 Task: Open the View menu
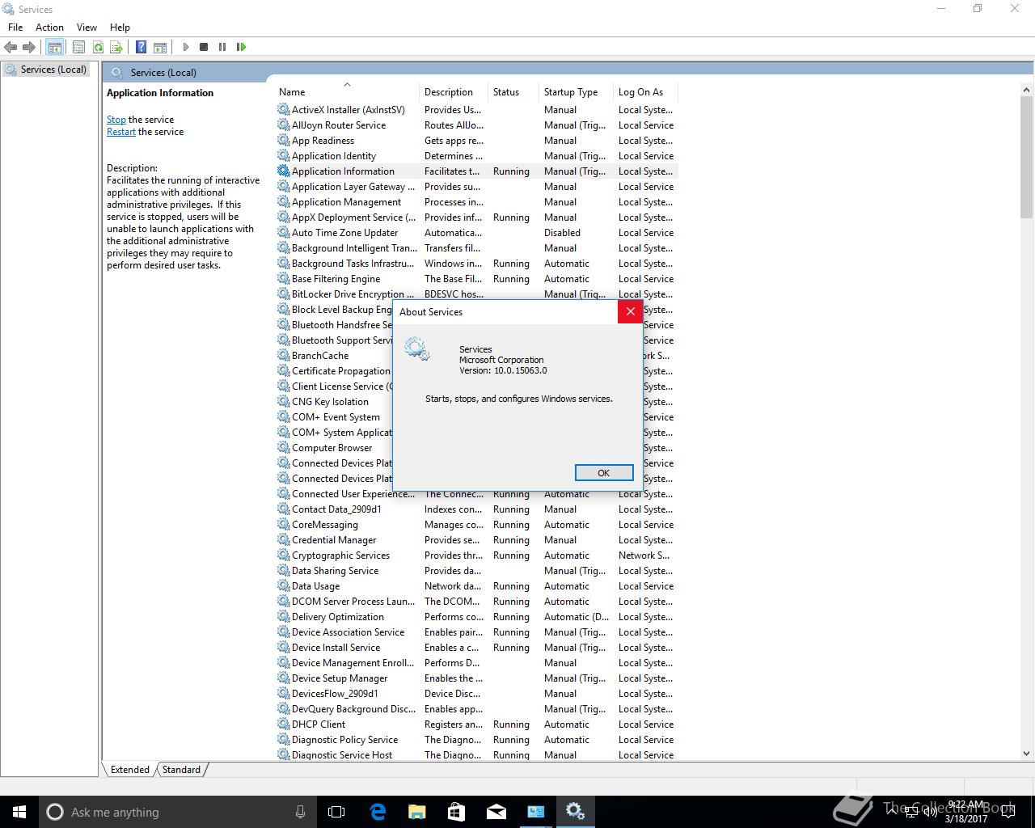tap(87, 27)
